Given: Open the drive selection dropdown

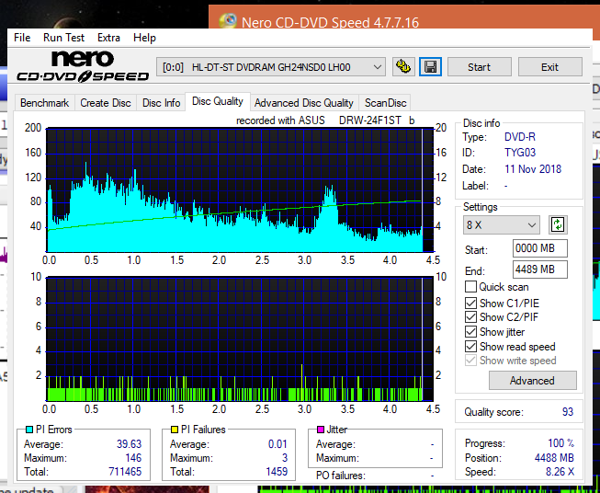Looking at the screenshot, I should [270, 67].
